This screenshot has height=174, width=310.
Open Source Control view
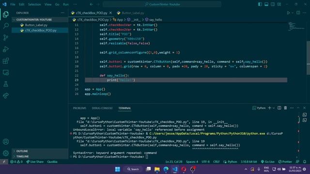[x=6, y=38]
